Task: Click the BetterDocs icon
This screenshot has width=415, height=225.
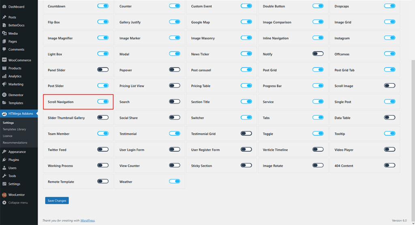Action: (4, 25)
